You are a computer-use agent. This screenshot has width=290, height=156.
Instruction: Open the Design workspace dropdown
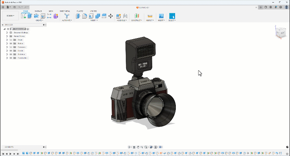pyautogui.click(x=10, y=16)
